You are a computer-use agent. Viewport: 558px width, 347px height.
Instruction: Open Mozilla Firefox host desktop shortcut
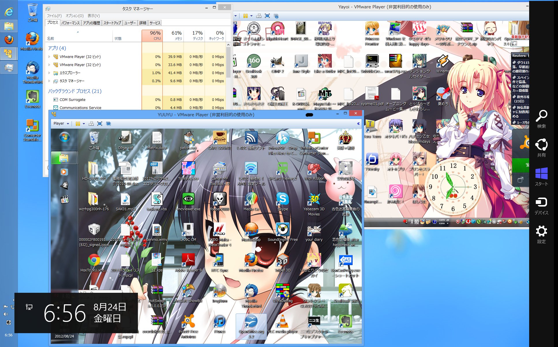click(x=32, y=41)
